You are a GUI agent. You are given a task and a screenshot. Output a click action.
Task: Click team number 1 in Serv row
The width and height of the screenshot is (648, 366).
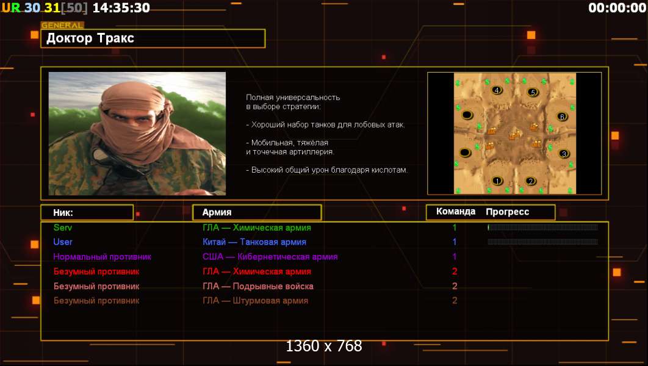coord(455,227)
